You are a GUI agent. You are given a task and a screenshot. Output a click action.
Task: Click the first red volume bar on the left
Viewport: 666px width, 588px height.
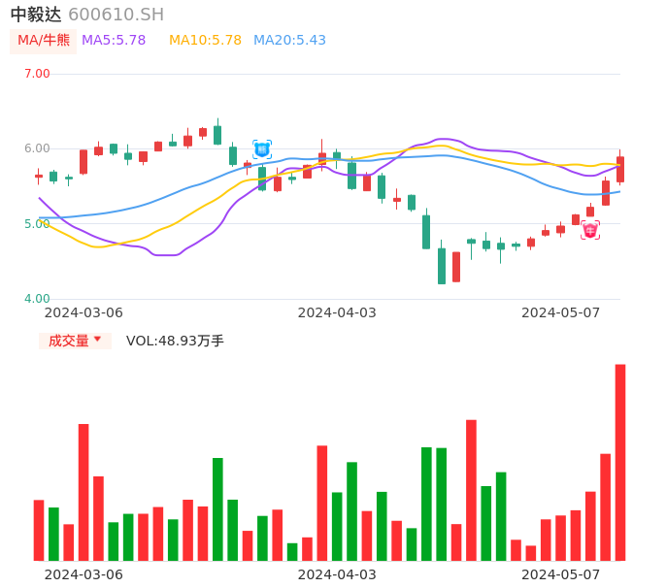click(x=39, y=530)
